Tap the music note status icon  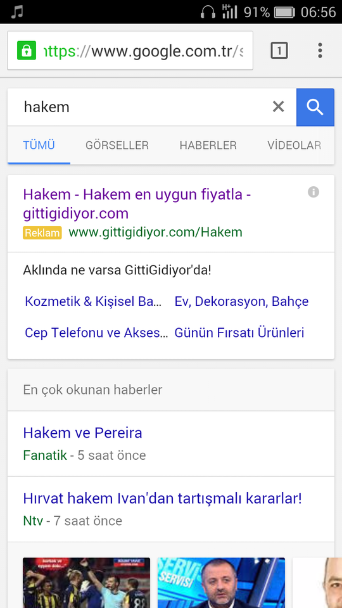click(x=16, y=11)
